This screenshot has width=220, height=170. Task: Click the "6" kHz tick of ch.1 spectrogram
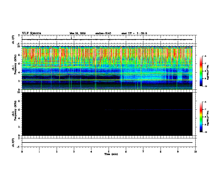pos(19,64)
